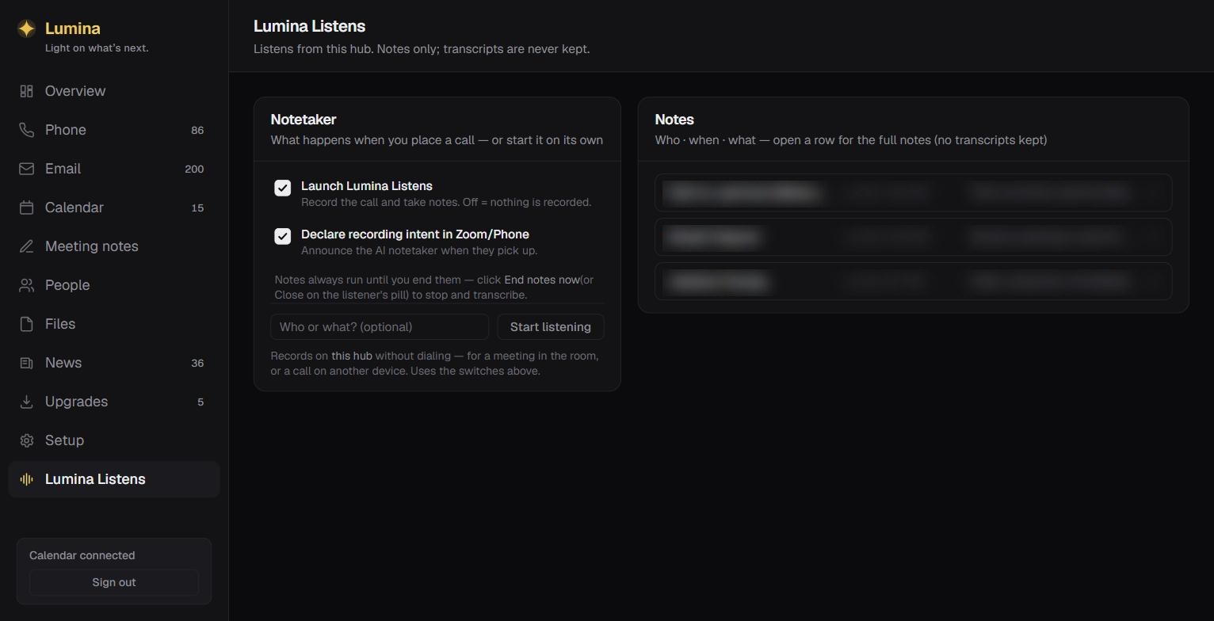Click the Overview dashboard icon
Screen dimensions: 1214x621
point(26,91)
